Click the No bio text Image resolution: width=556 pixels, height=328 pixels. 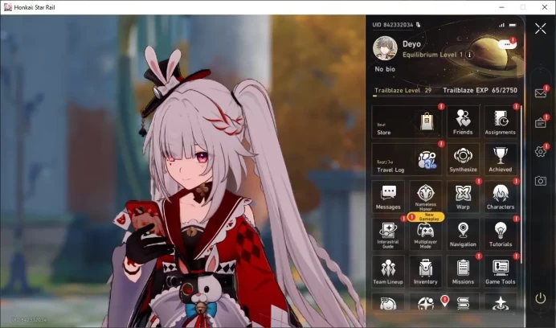[385, 69]
